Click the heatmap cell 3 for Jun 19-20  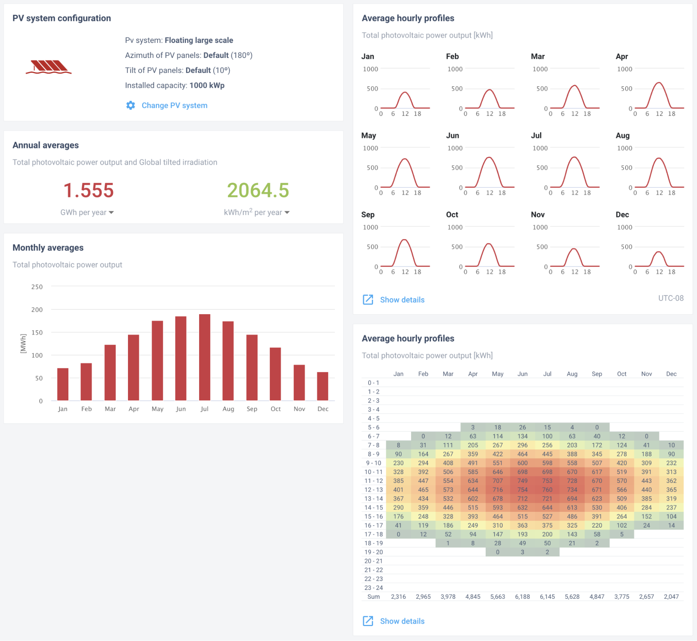522,552
